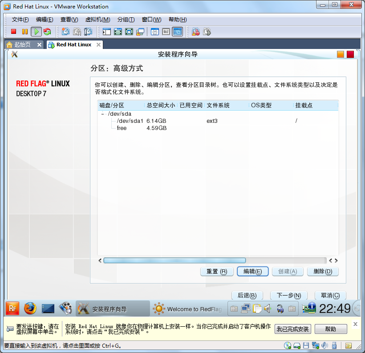365x353 pixels.
Task: Click the horizontal scrollbar thumb of partition table
Action: (x=174, y=260)
